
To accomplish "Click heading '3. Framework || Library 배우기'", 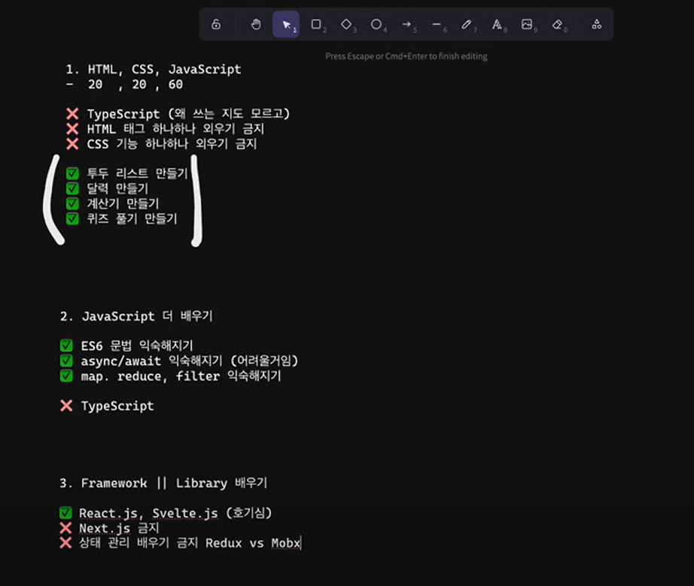I will click(x=163, y=483).
